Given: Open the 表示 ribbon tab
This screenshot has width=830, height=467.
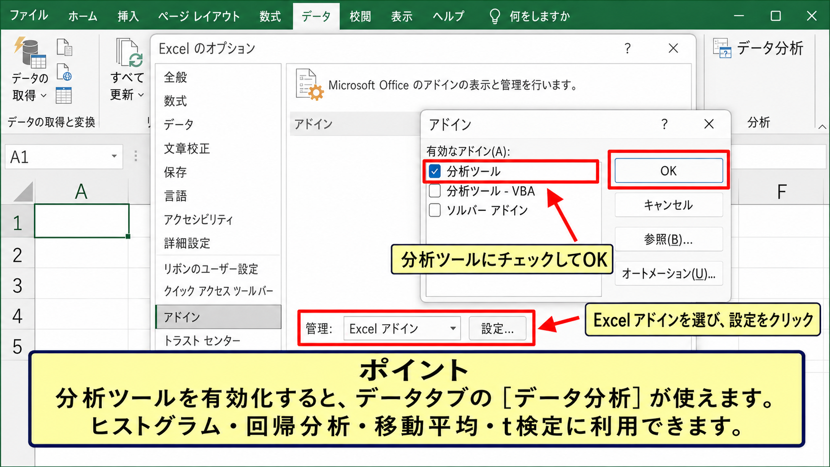Looking at the screenshot, I should point(402,16).
